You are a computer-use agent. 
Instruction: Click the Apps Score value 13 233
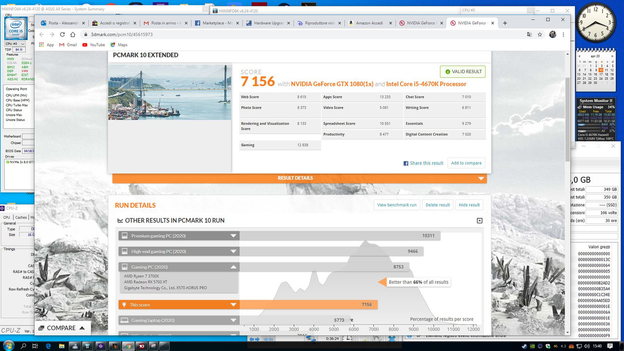click(x=385, y=97)
